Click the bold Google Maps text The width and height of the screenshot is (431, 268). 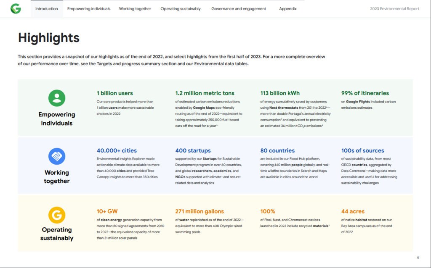coord(204,108)
